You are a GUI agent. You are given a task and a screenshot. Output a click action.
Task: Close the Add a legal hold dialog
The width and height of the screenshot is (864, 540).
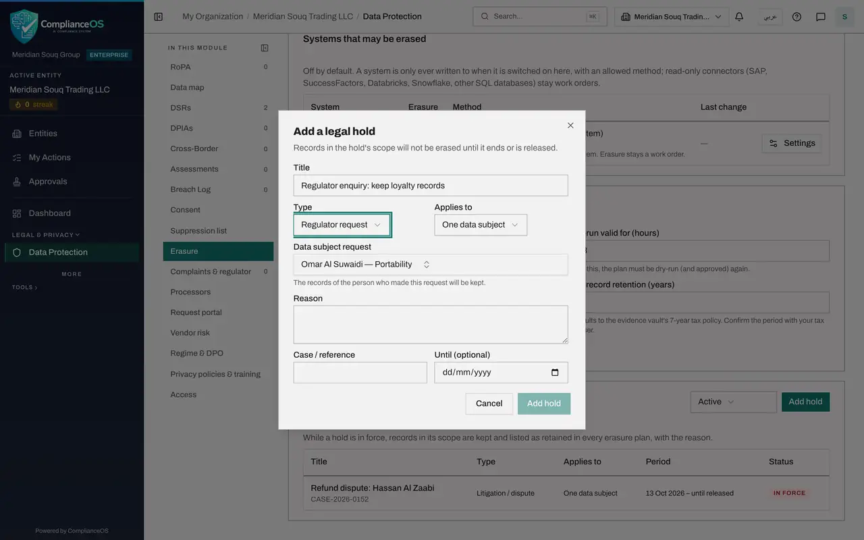click(x=570, y=126)
